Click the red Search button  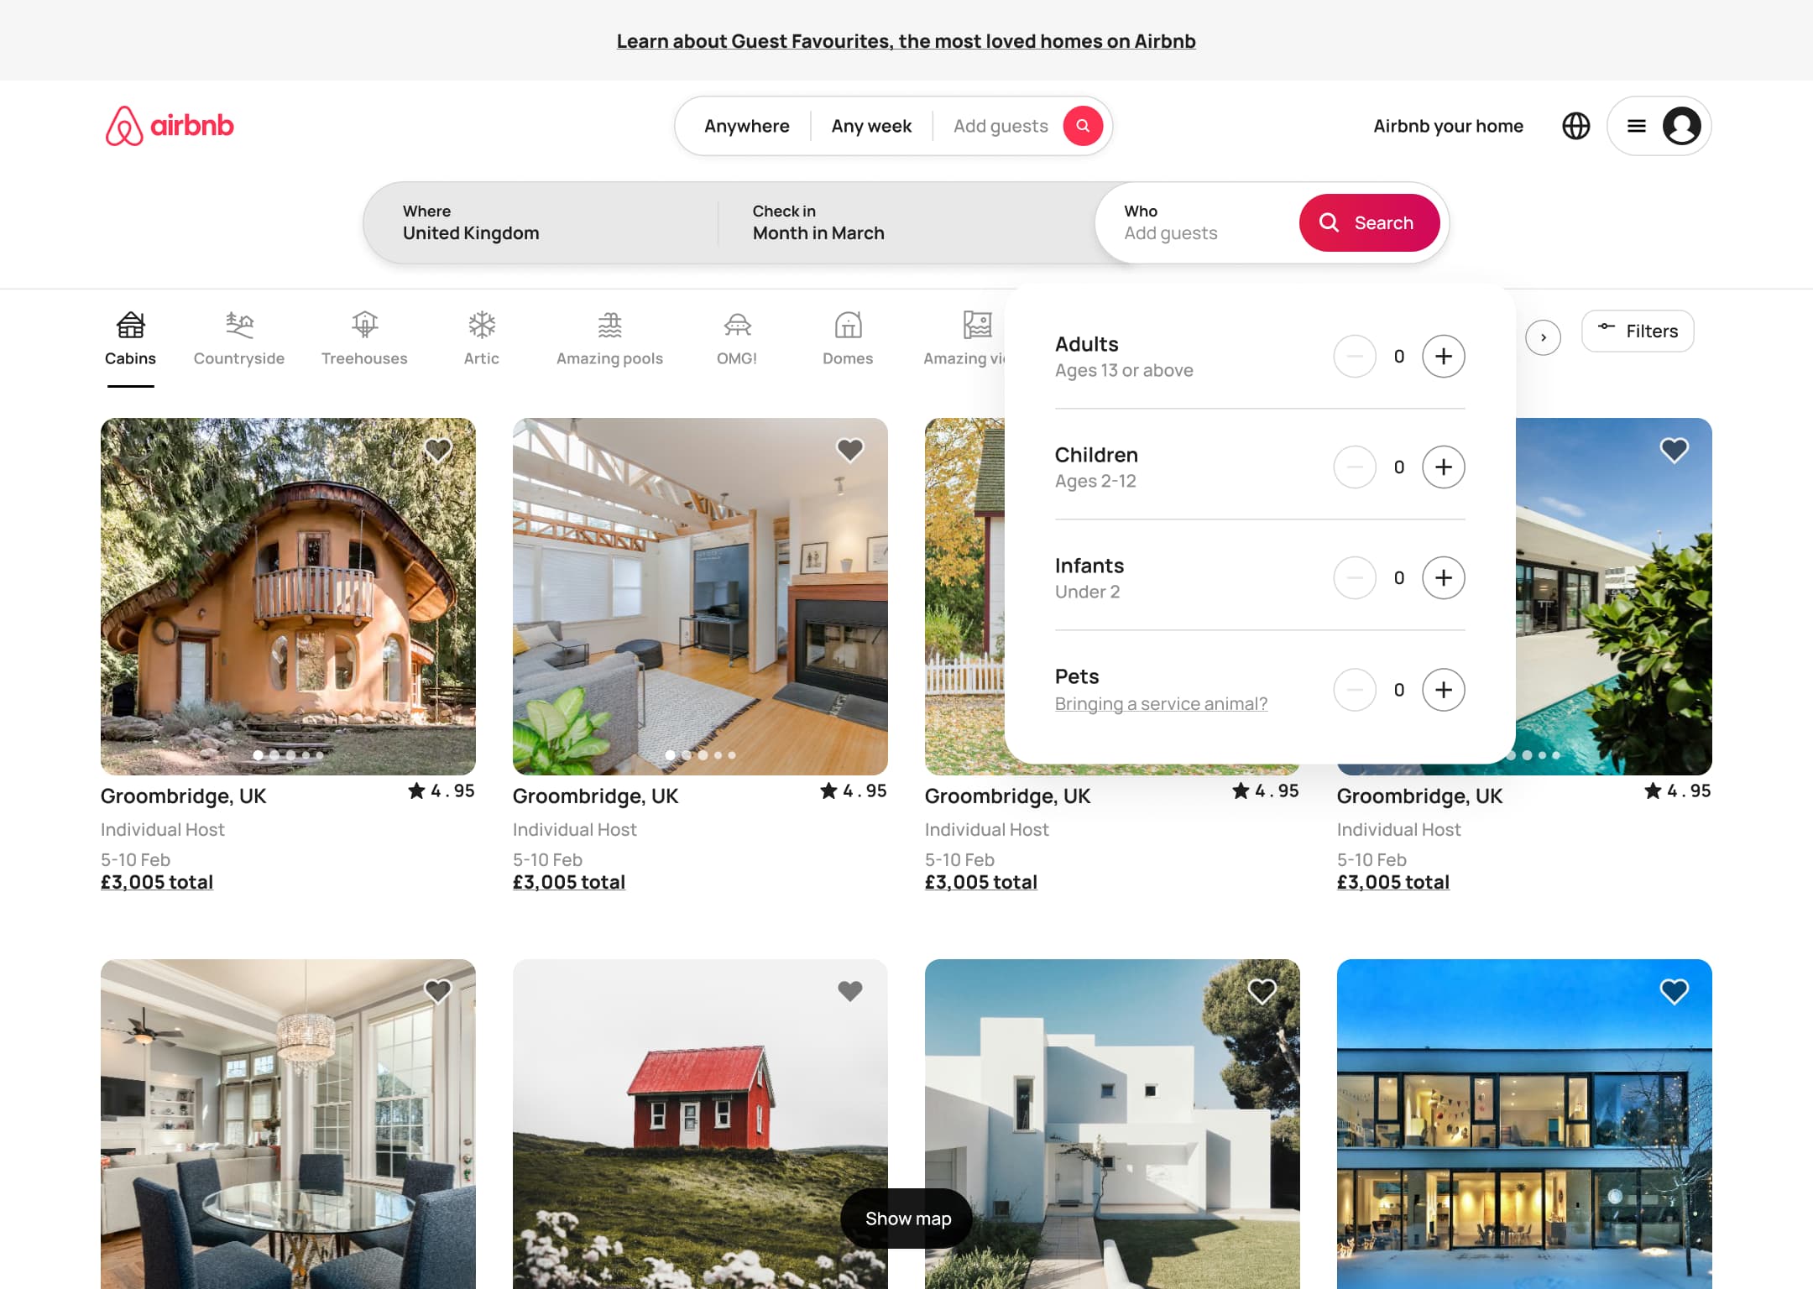1369,222
